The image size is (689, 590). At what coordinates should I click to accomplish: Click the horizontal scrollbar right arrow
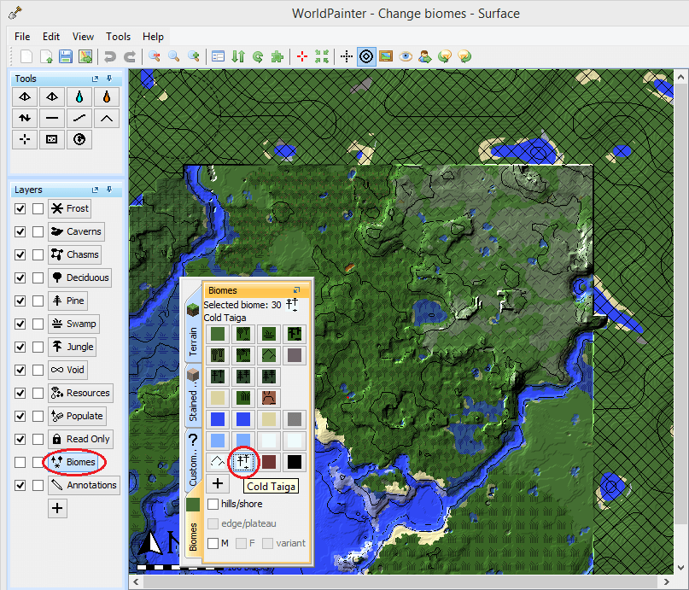667,582
